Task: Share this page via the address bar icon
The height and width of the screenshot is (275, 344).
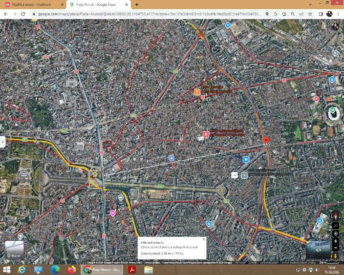Action: coord(301,14)
